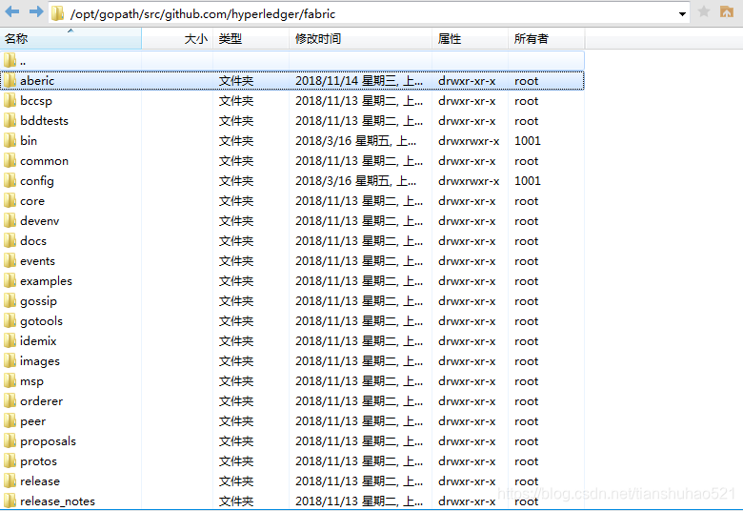The width and height of the screenshot is (743, 511).
Task: Click the 'release_notes' folder name
Action: coord(57,501)
